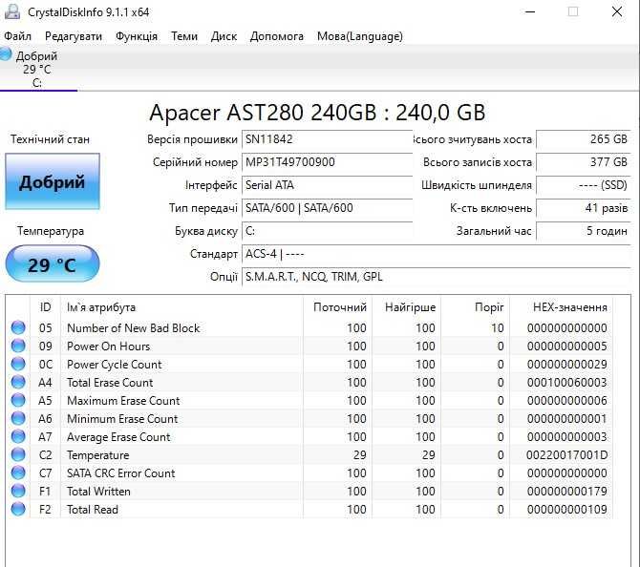Click the Поточний column header

point(337,307)
